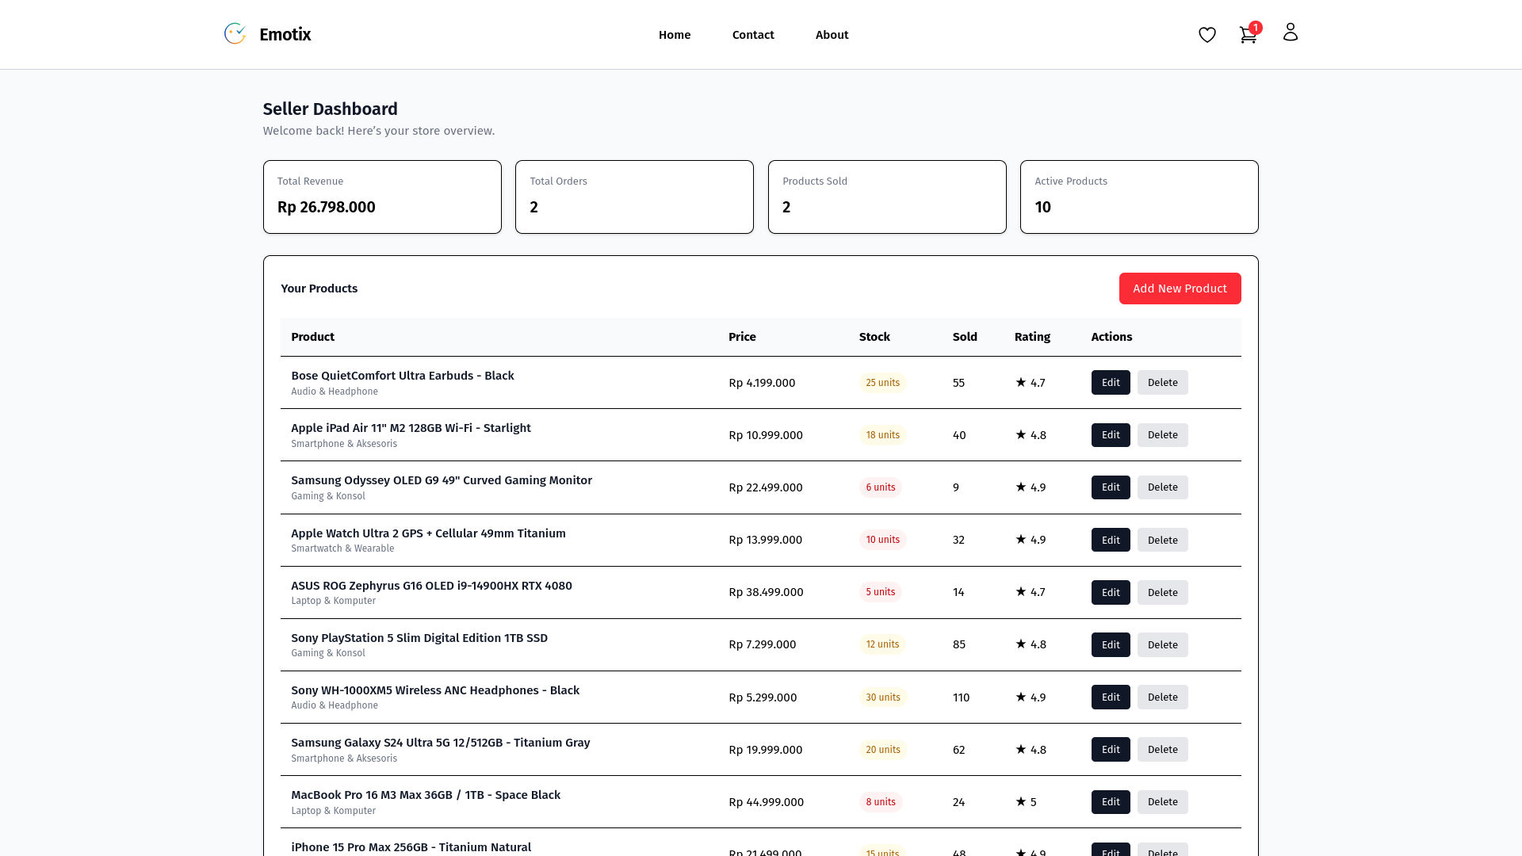Delete the MacBook Pro 16 M3 Max product

(x=1163, y=802)
